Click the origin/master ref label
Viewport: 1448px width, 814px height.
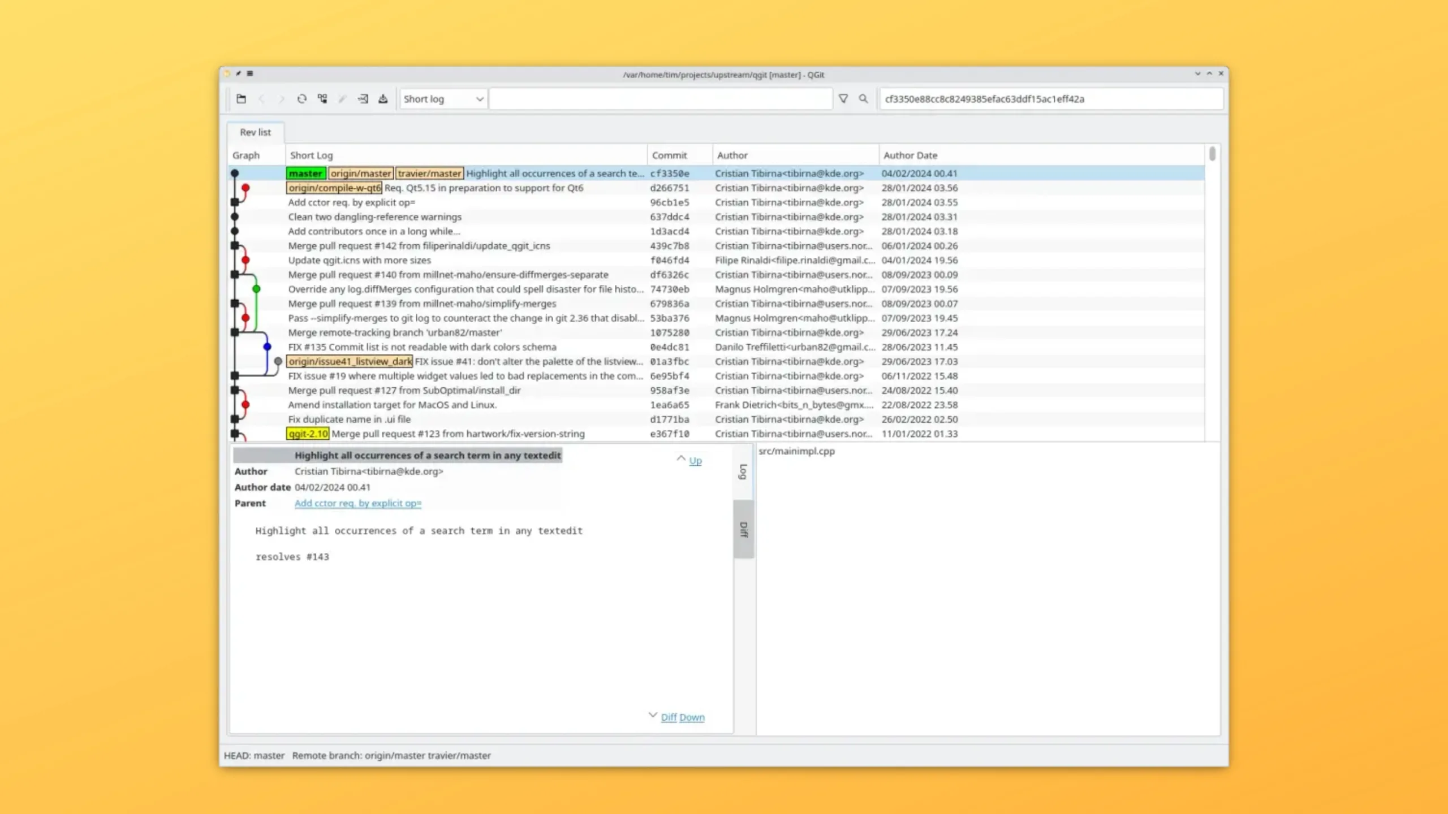coord(361,173)
